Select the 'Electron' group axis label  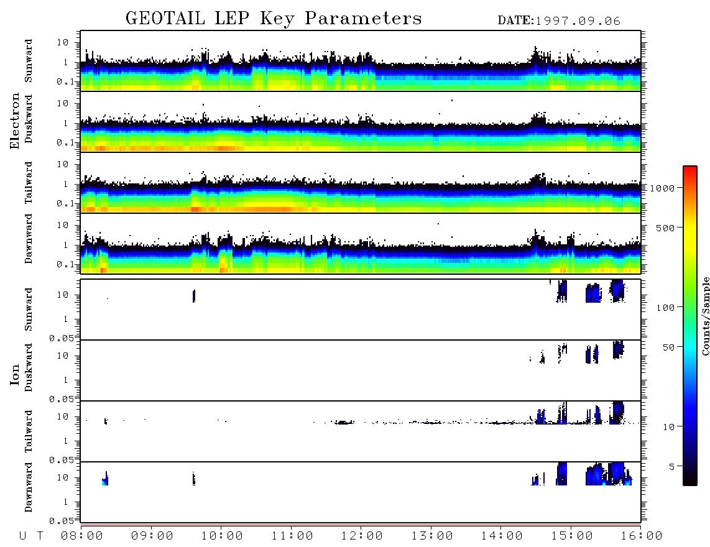pyautogui.click(x=14, y=121)
